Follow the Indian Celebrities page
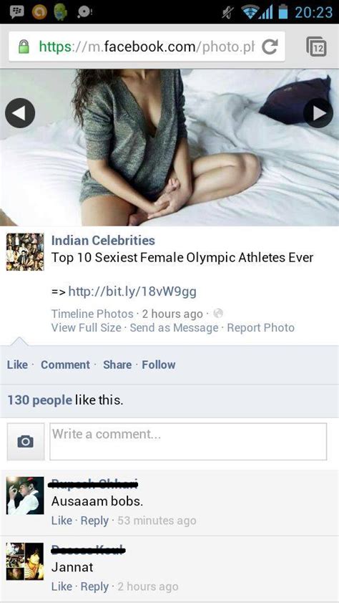 pos(159,365)
